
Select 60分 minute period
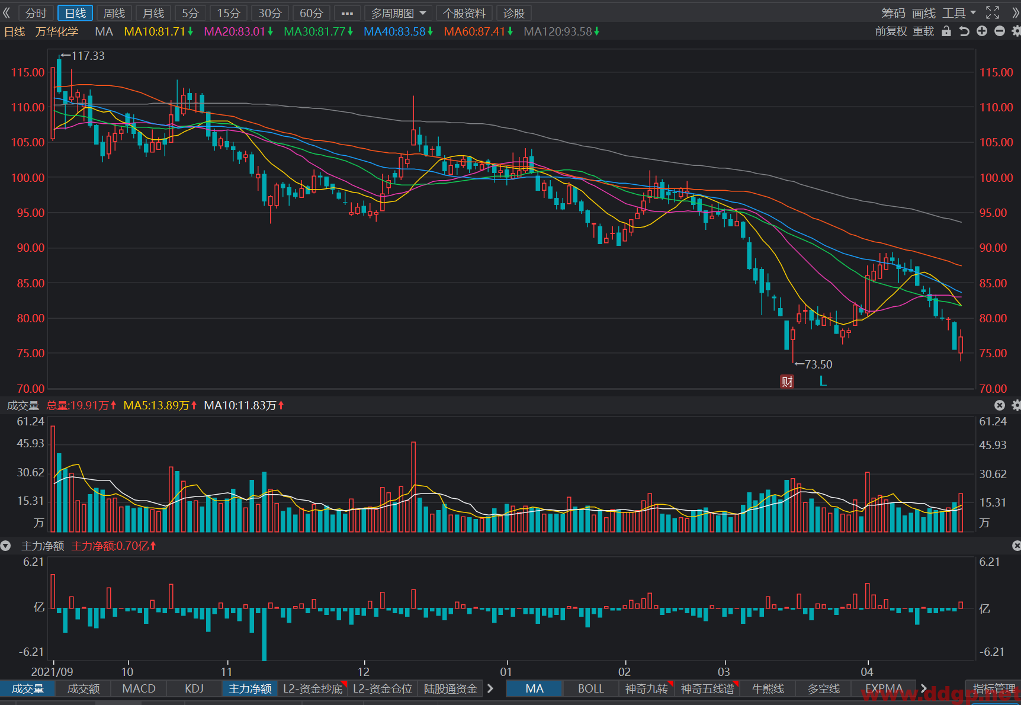coord(312,13)
